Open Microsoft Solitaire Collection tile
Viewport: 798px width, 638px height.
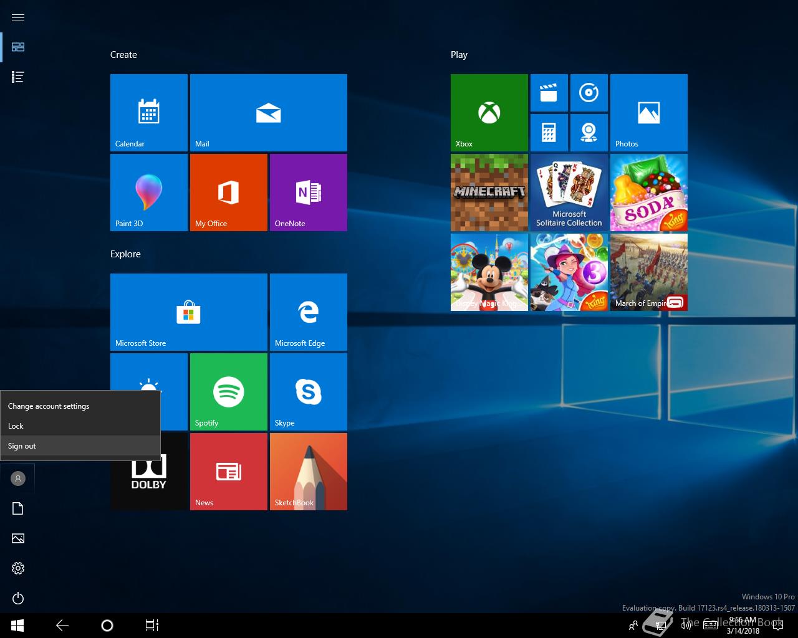point(569,193)
